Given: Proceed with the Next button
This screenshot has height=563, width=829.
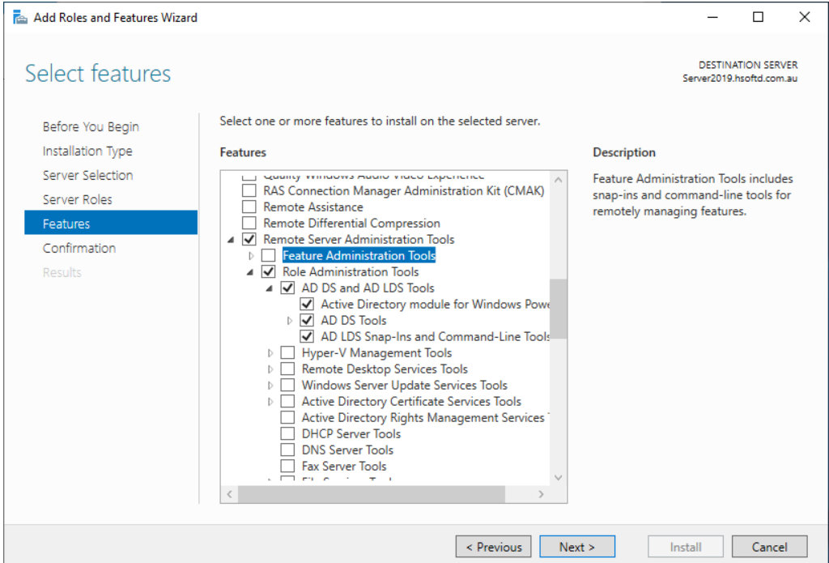Looking at the screenshot, I should (x=577, y=547).
